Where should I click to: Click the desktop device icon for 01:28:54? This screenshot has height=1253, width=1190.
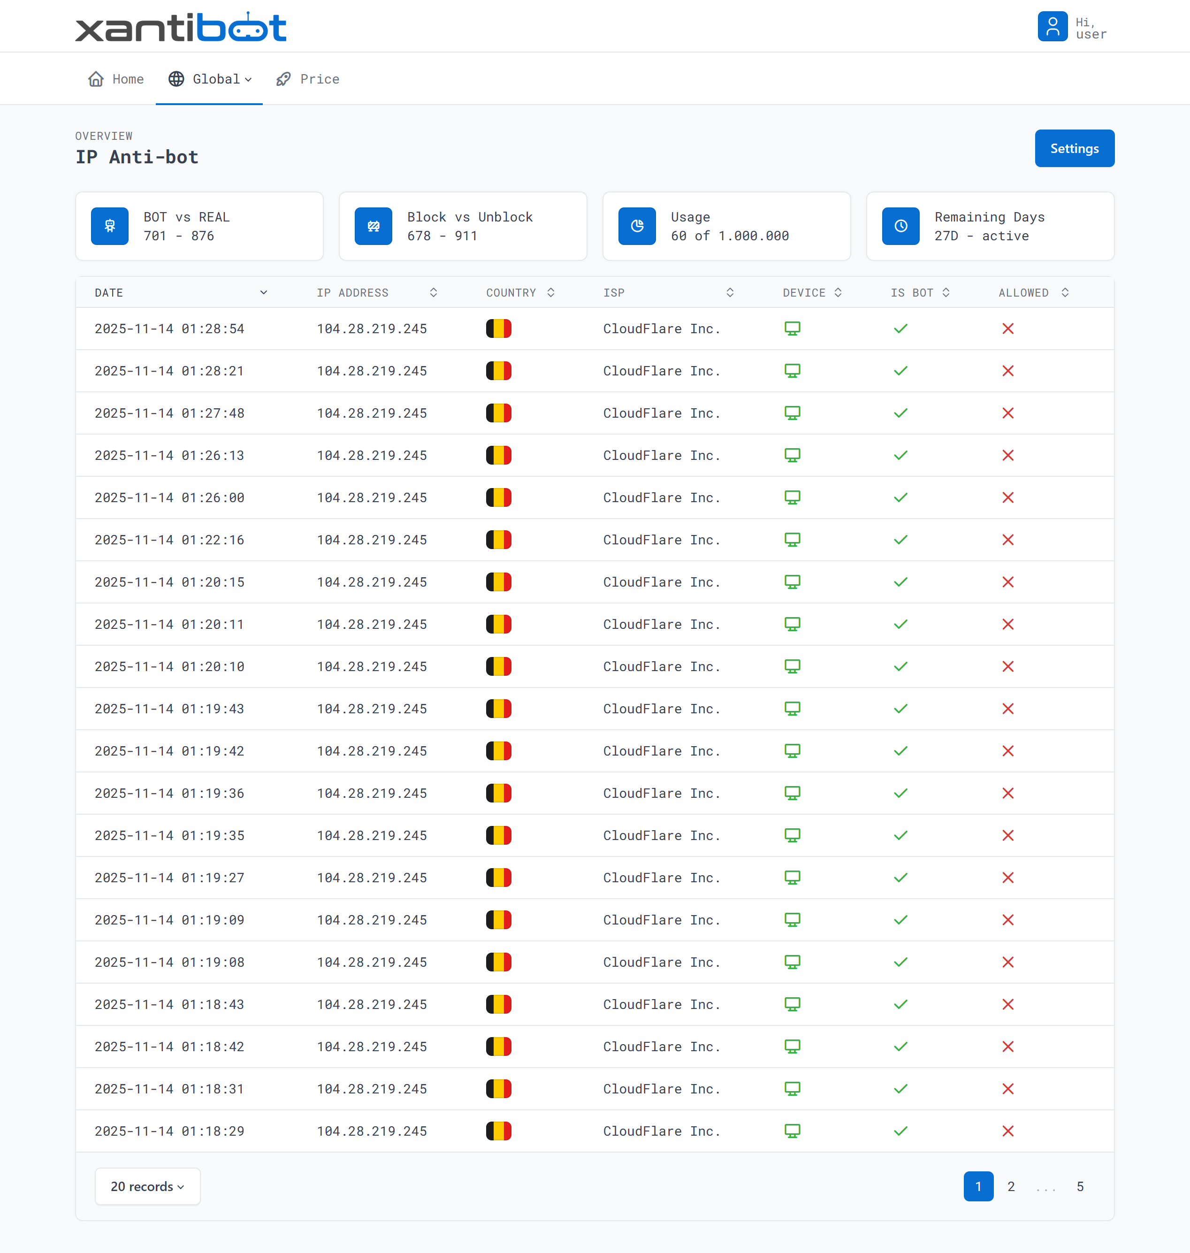(x=792, y=329)
